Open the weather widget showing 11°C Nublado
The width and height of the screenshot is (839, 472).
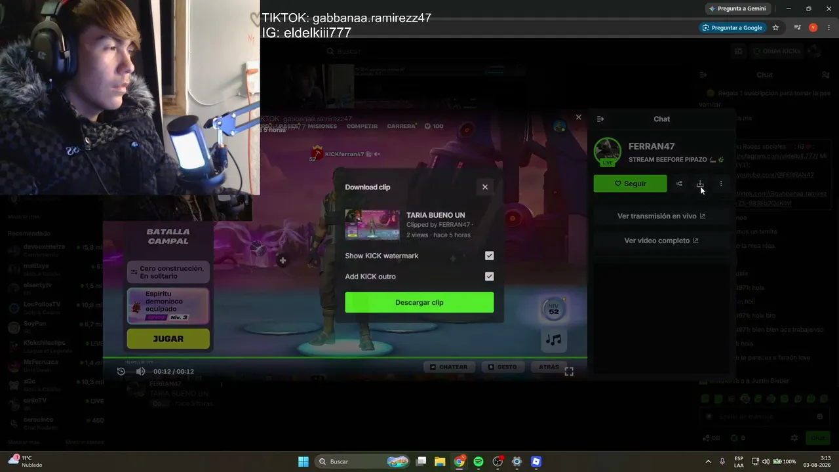click(x=26, y=462)
